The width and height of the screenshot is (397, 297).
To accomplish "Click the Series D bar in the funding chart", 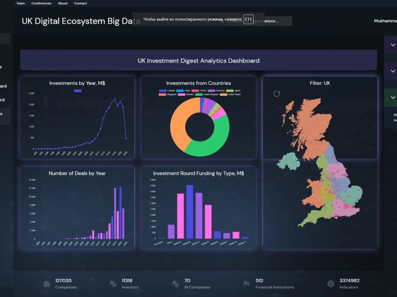I will point(208,222).
